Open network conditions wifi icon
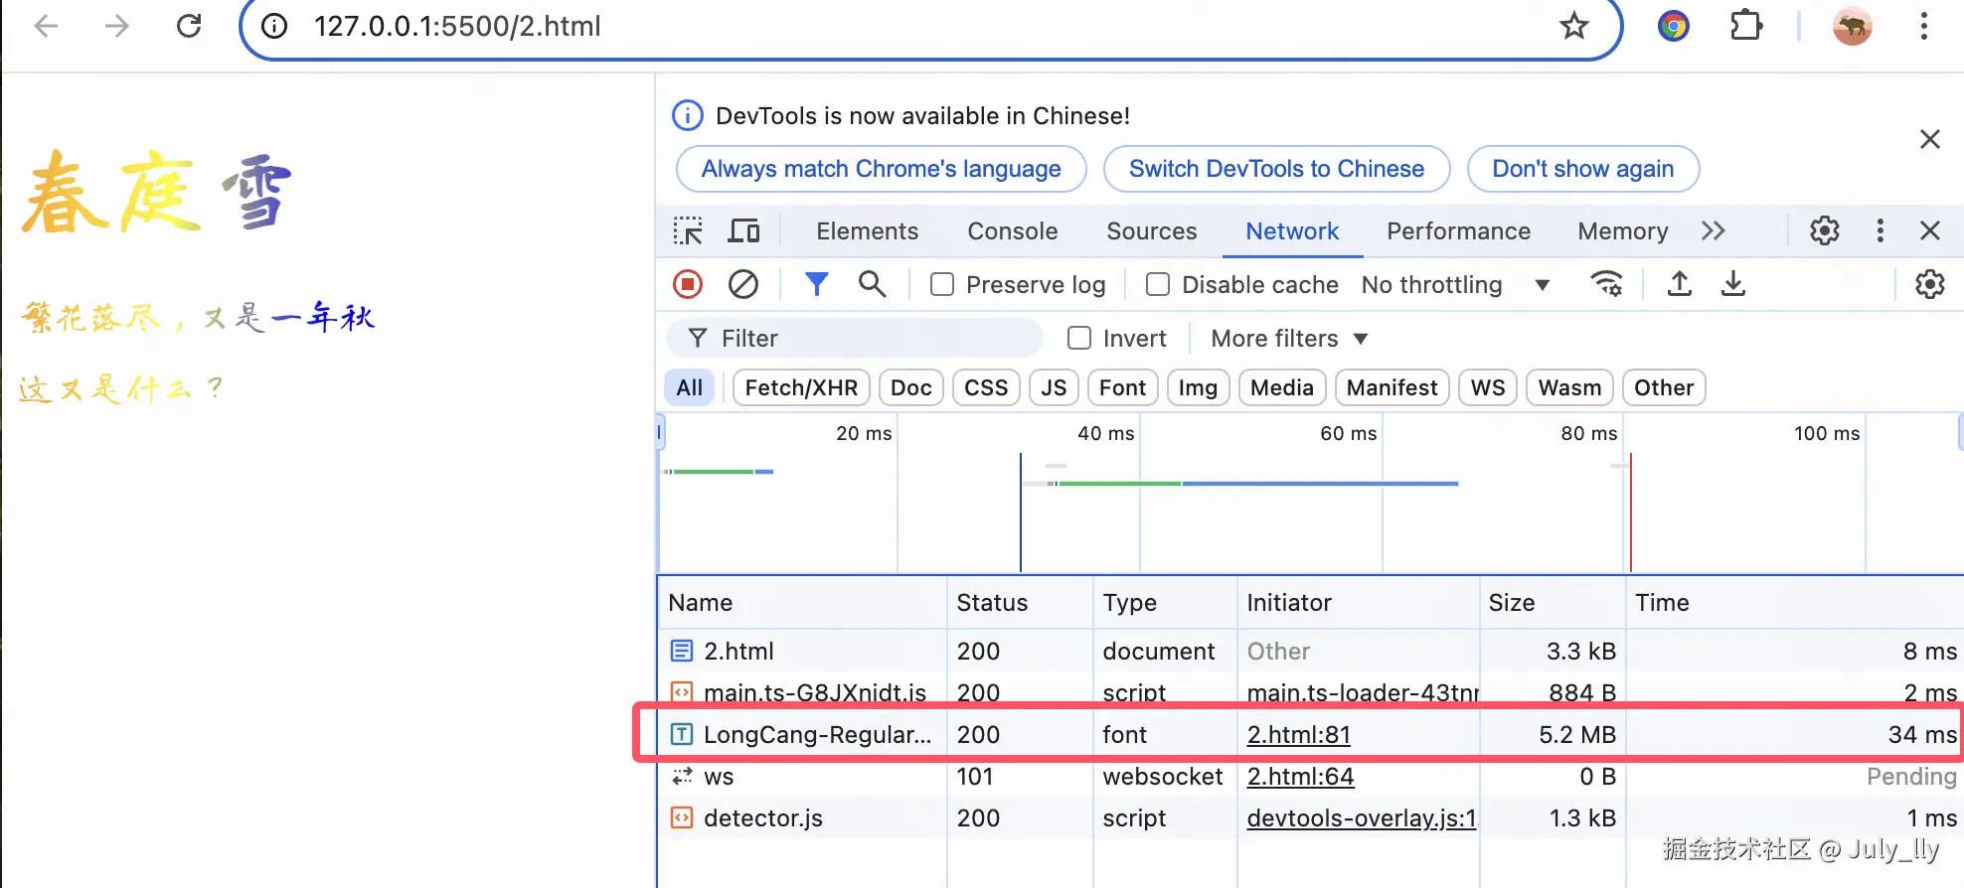The height and width of the screenshot is (888, 1964). point(1607,284)
